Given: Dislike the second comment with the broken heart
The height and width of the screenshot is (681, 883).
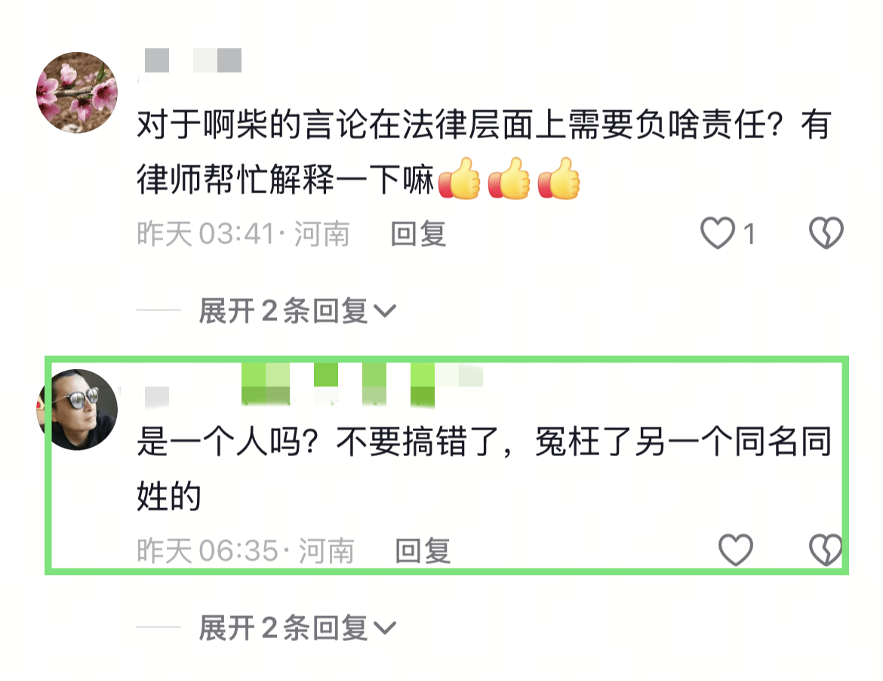Looking at the screenshot, I should pyautogui.click(x=826, y=550).
